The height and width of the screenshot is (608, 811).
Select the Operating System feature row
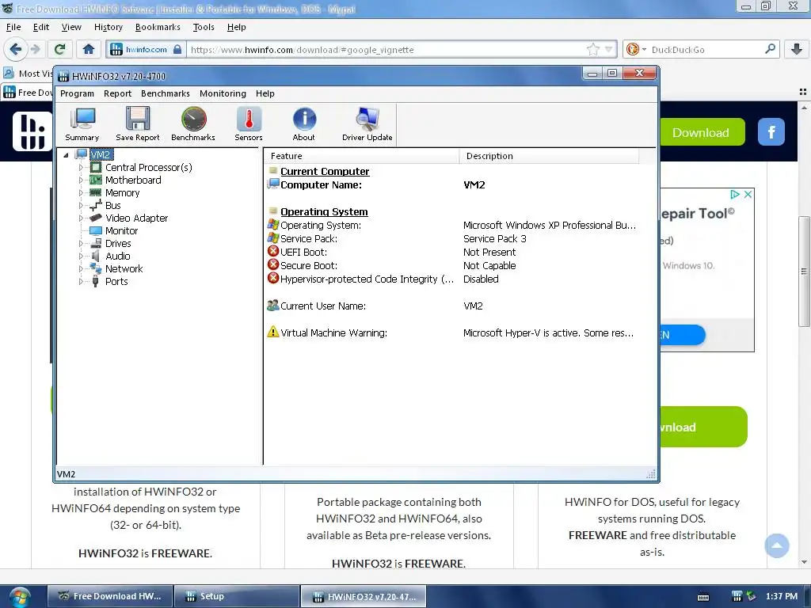coord(452,226)
